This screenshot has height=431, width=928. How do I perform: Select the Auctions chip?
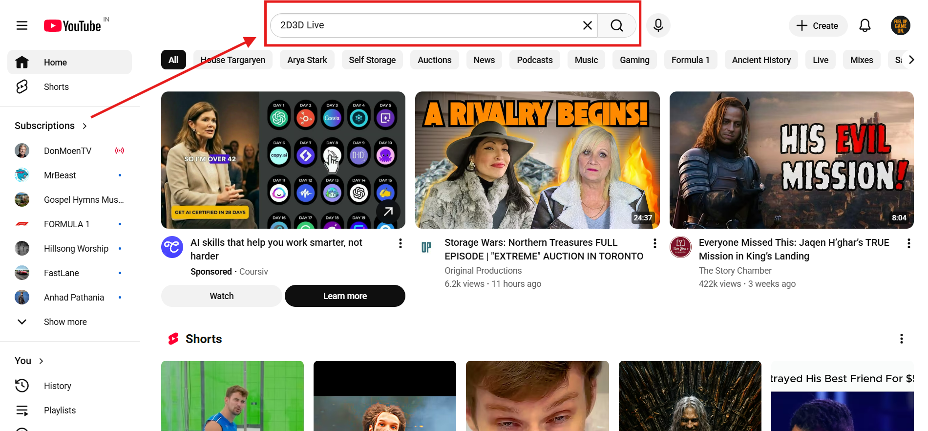pos(435,60)
